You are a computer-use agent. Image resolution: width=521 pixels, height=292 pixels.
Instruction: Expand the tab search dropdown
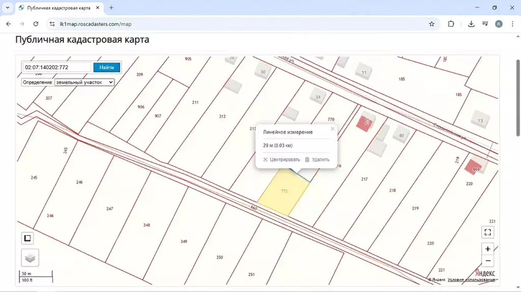(x=7, y=8)
